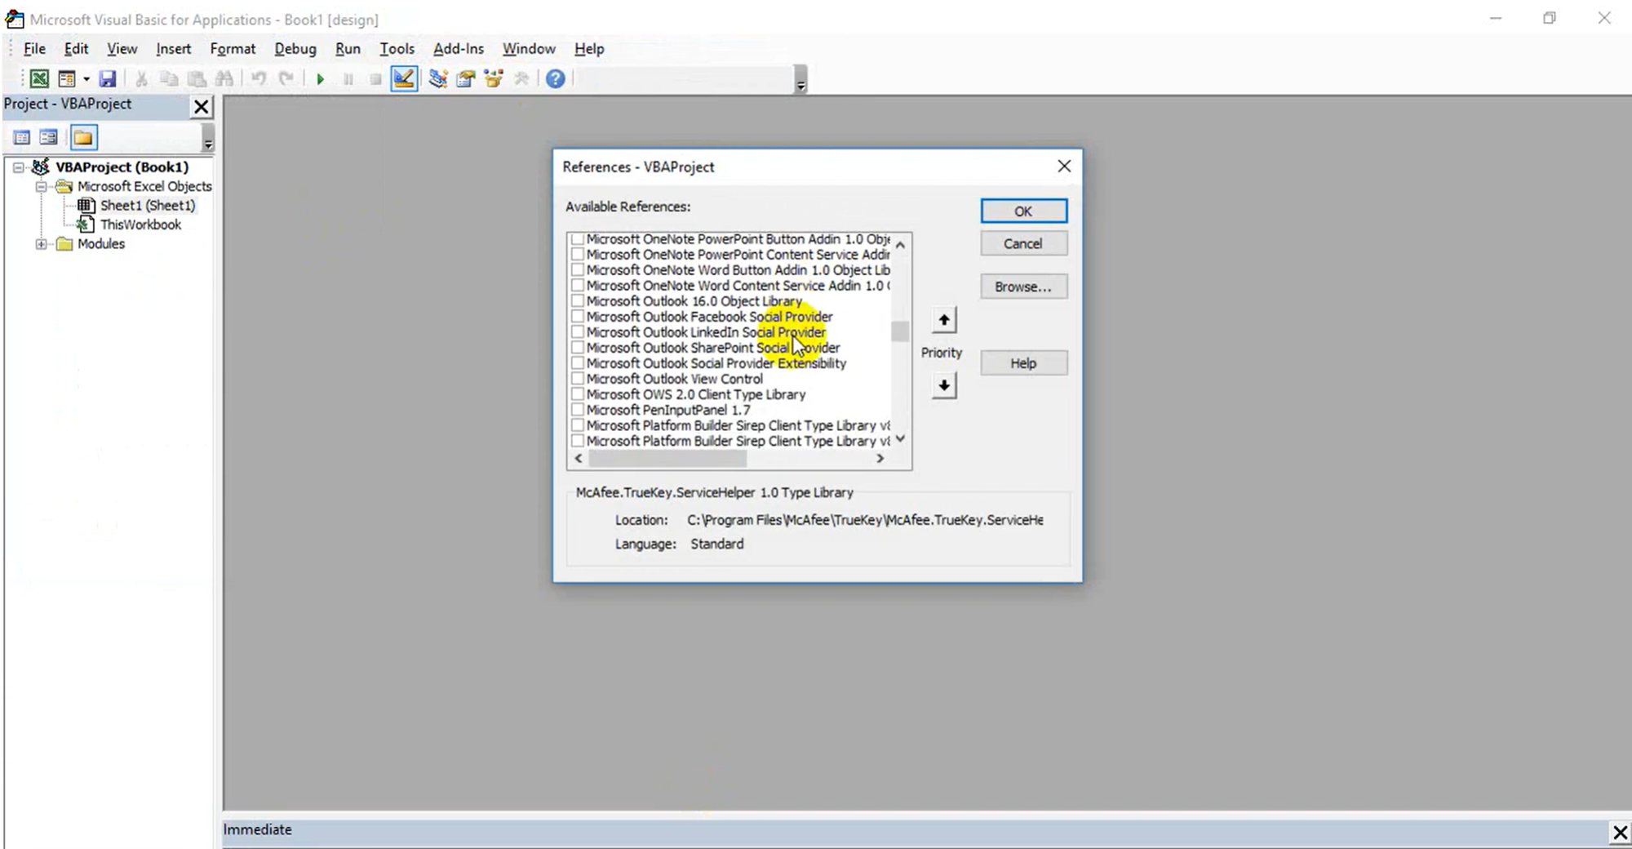Check Microsoft Outlook Social Provider Extensibility box
This screenshot has width=1632, height=849.
click(x=578, y=363)
